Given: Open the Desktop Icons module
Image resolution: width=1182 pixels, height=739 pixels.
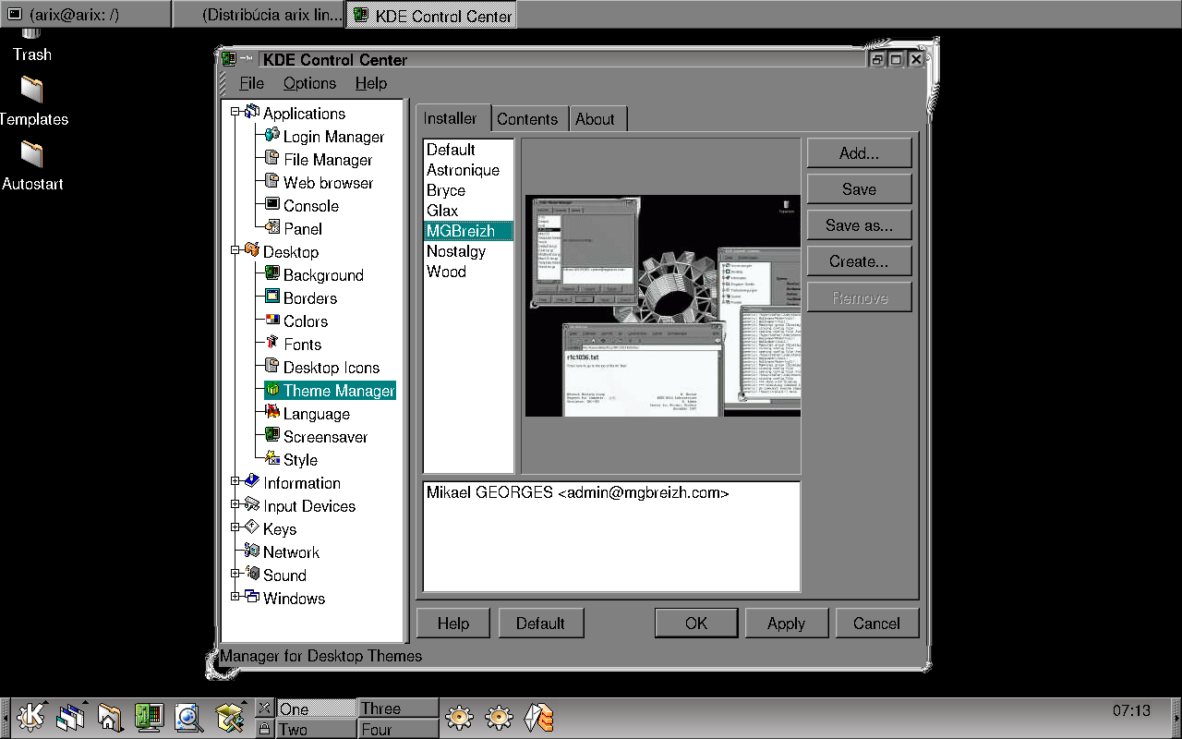Looking at the screenshot, I should pyautogui.click(x=321, y=368).
